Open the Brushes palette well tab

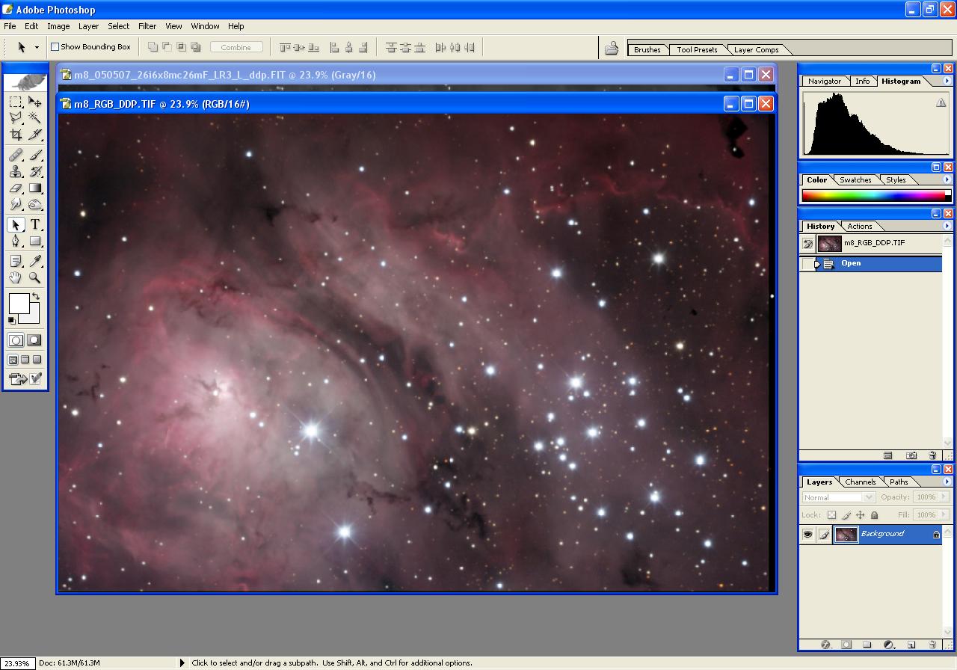[x=647, y=50]
